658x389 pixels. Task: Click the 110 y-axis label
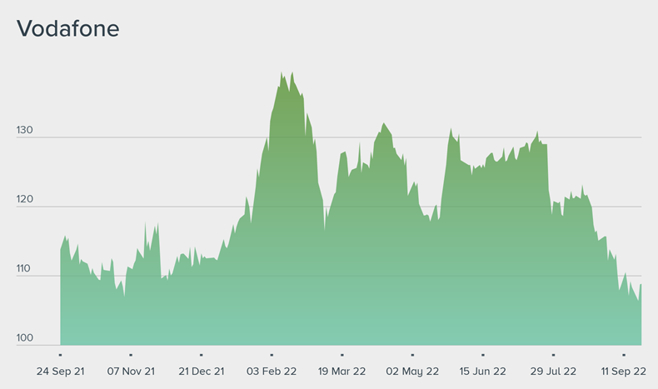[x=24, y=269]
